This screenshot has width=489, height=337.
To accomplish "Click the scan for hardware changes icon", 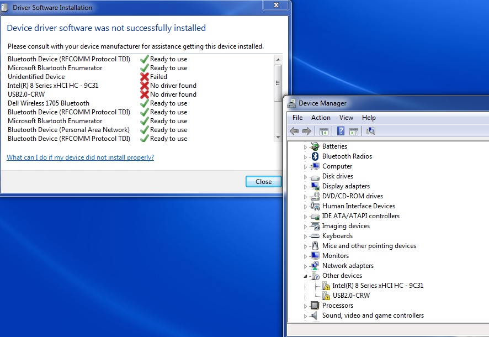I will click(x=370, y=131).
